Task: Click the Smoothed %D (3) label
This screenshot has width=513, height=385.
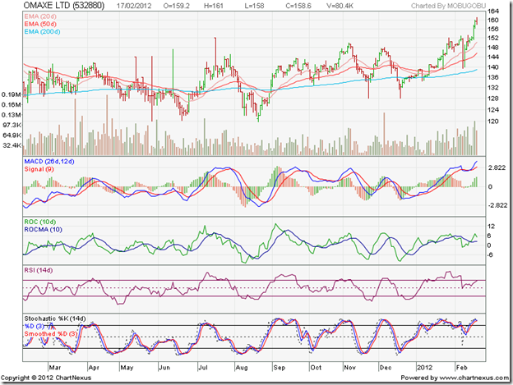Action: coord(51,334)
